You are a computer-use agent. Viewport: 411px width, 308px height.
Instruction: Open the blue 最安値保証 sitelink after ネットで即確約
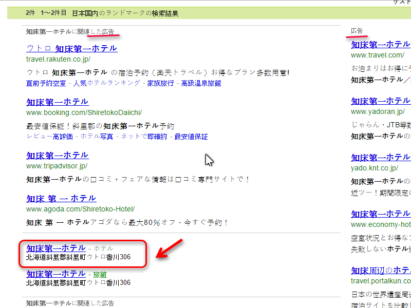(191, 137)
